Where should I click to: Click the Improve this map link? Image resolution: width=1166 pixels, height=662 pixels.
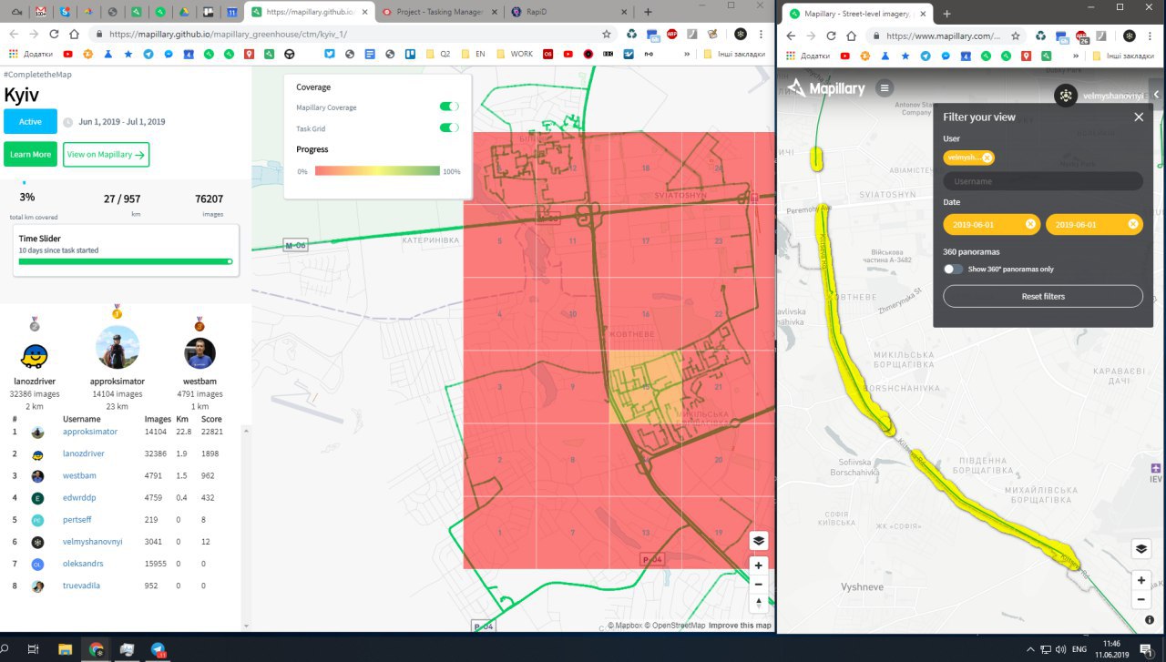point(740,626)
